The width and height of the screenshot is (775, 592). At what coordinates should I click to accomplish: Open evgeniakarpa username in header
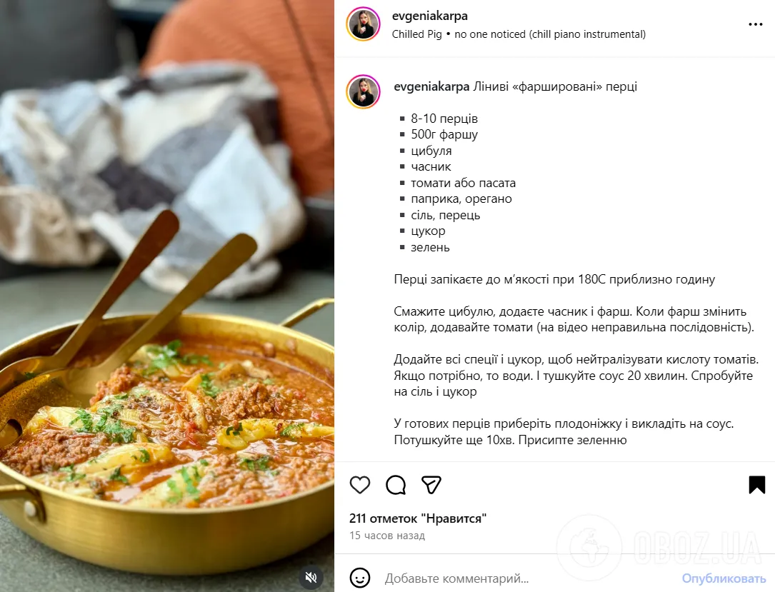click(x=429, y=16)
